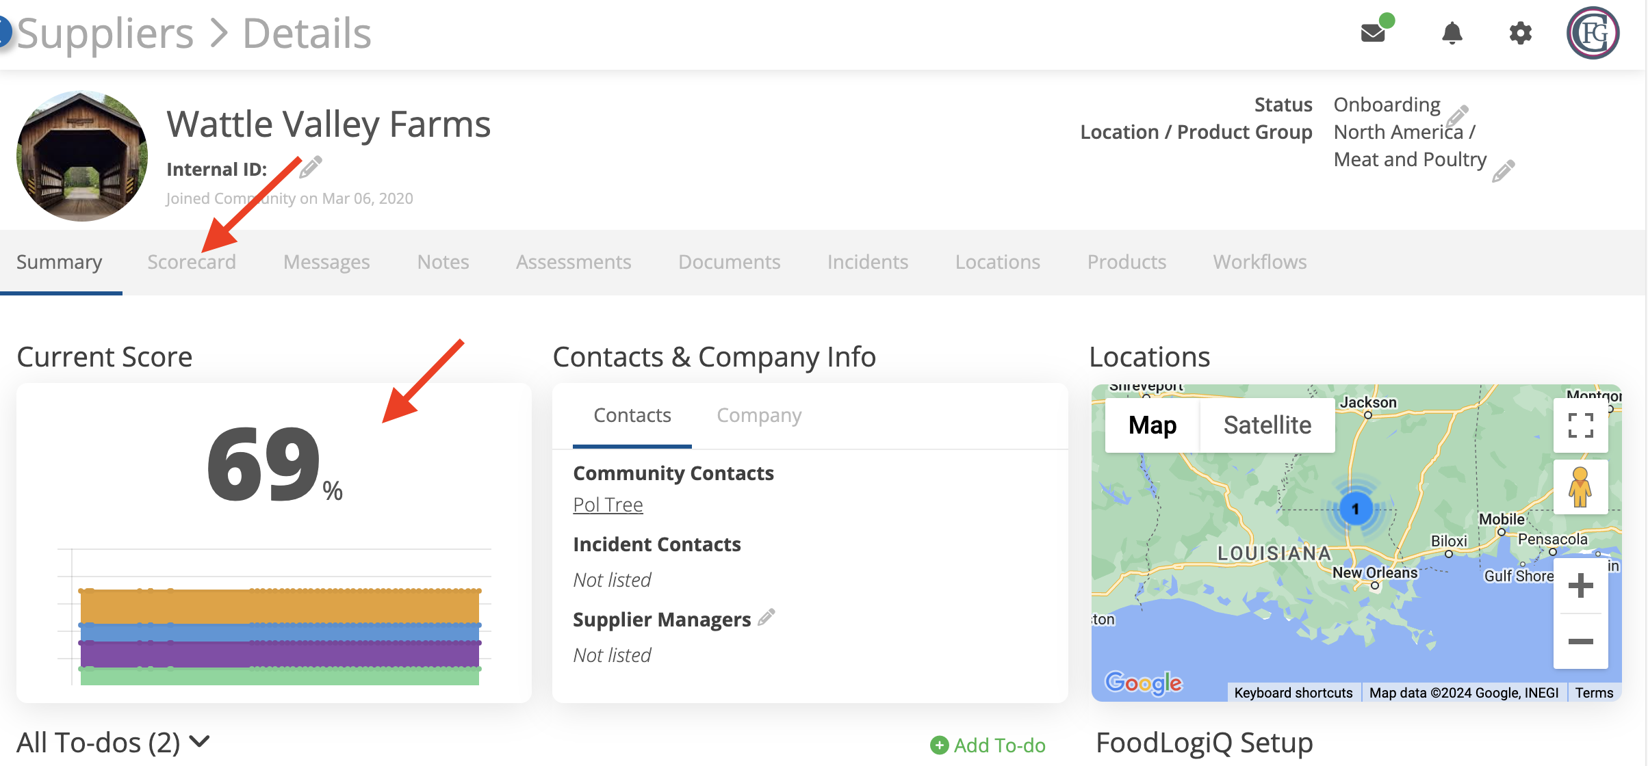This screenshot has width=1648, height=766.
Task: Select the Contacts sub-tab
Action: pyautogui.click(x=632, y=416)
